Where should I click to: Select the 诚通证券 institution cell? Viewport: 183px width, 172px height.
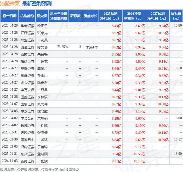pos(27,47)
